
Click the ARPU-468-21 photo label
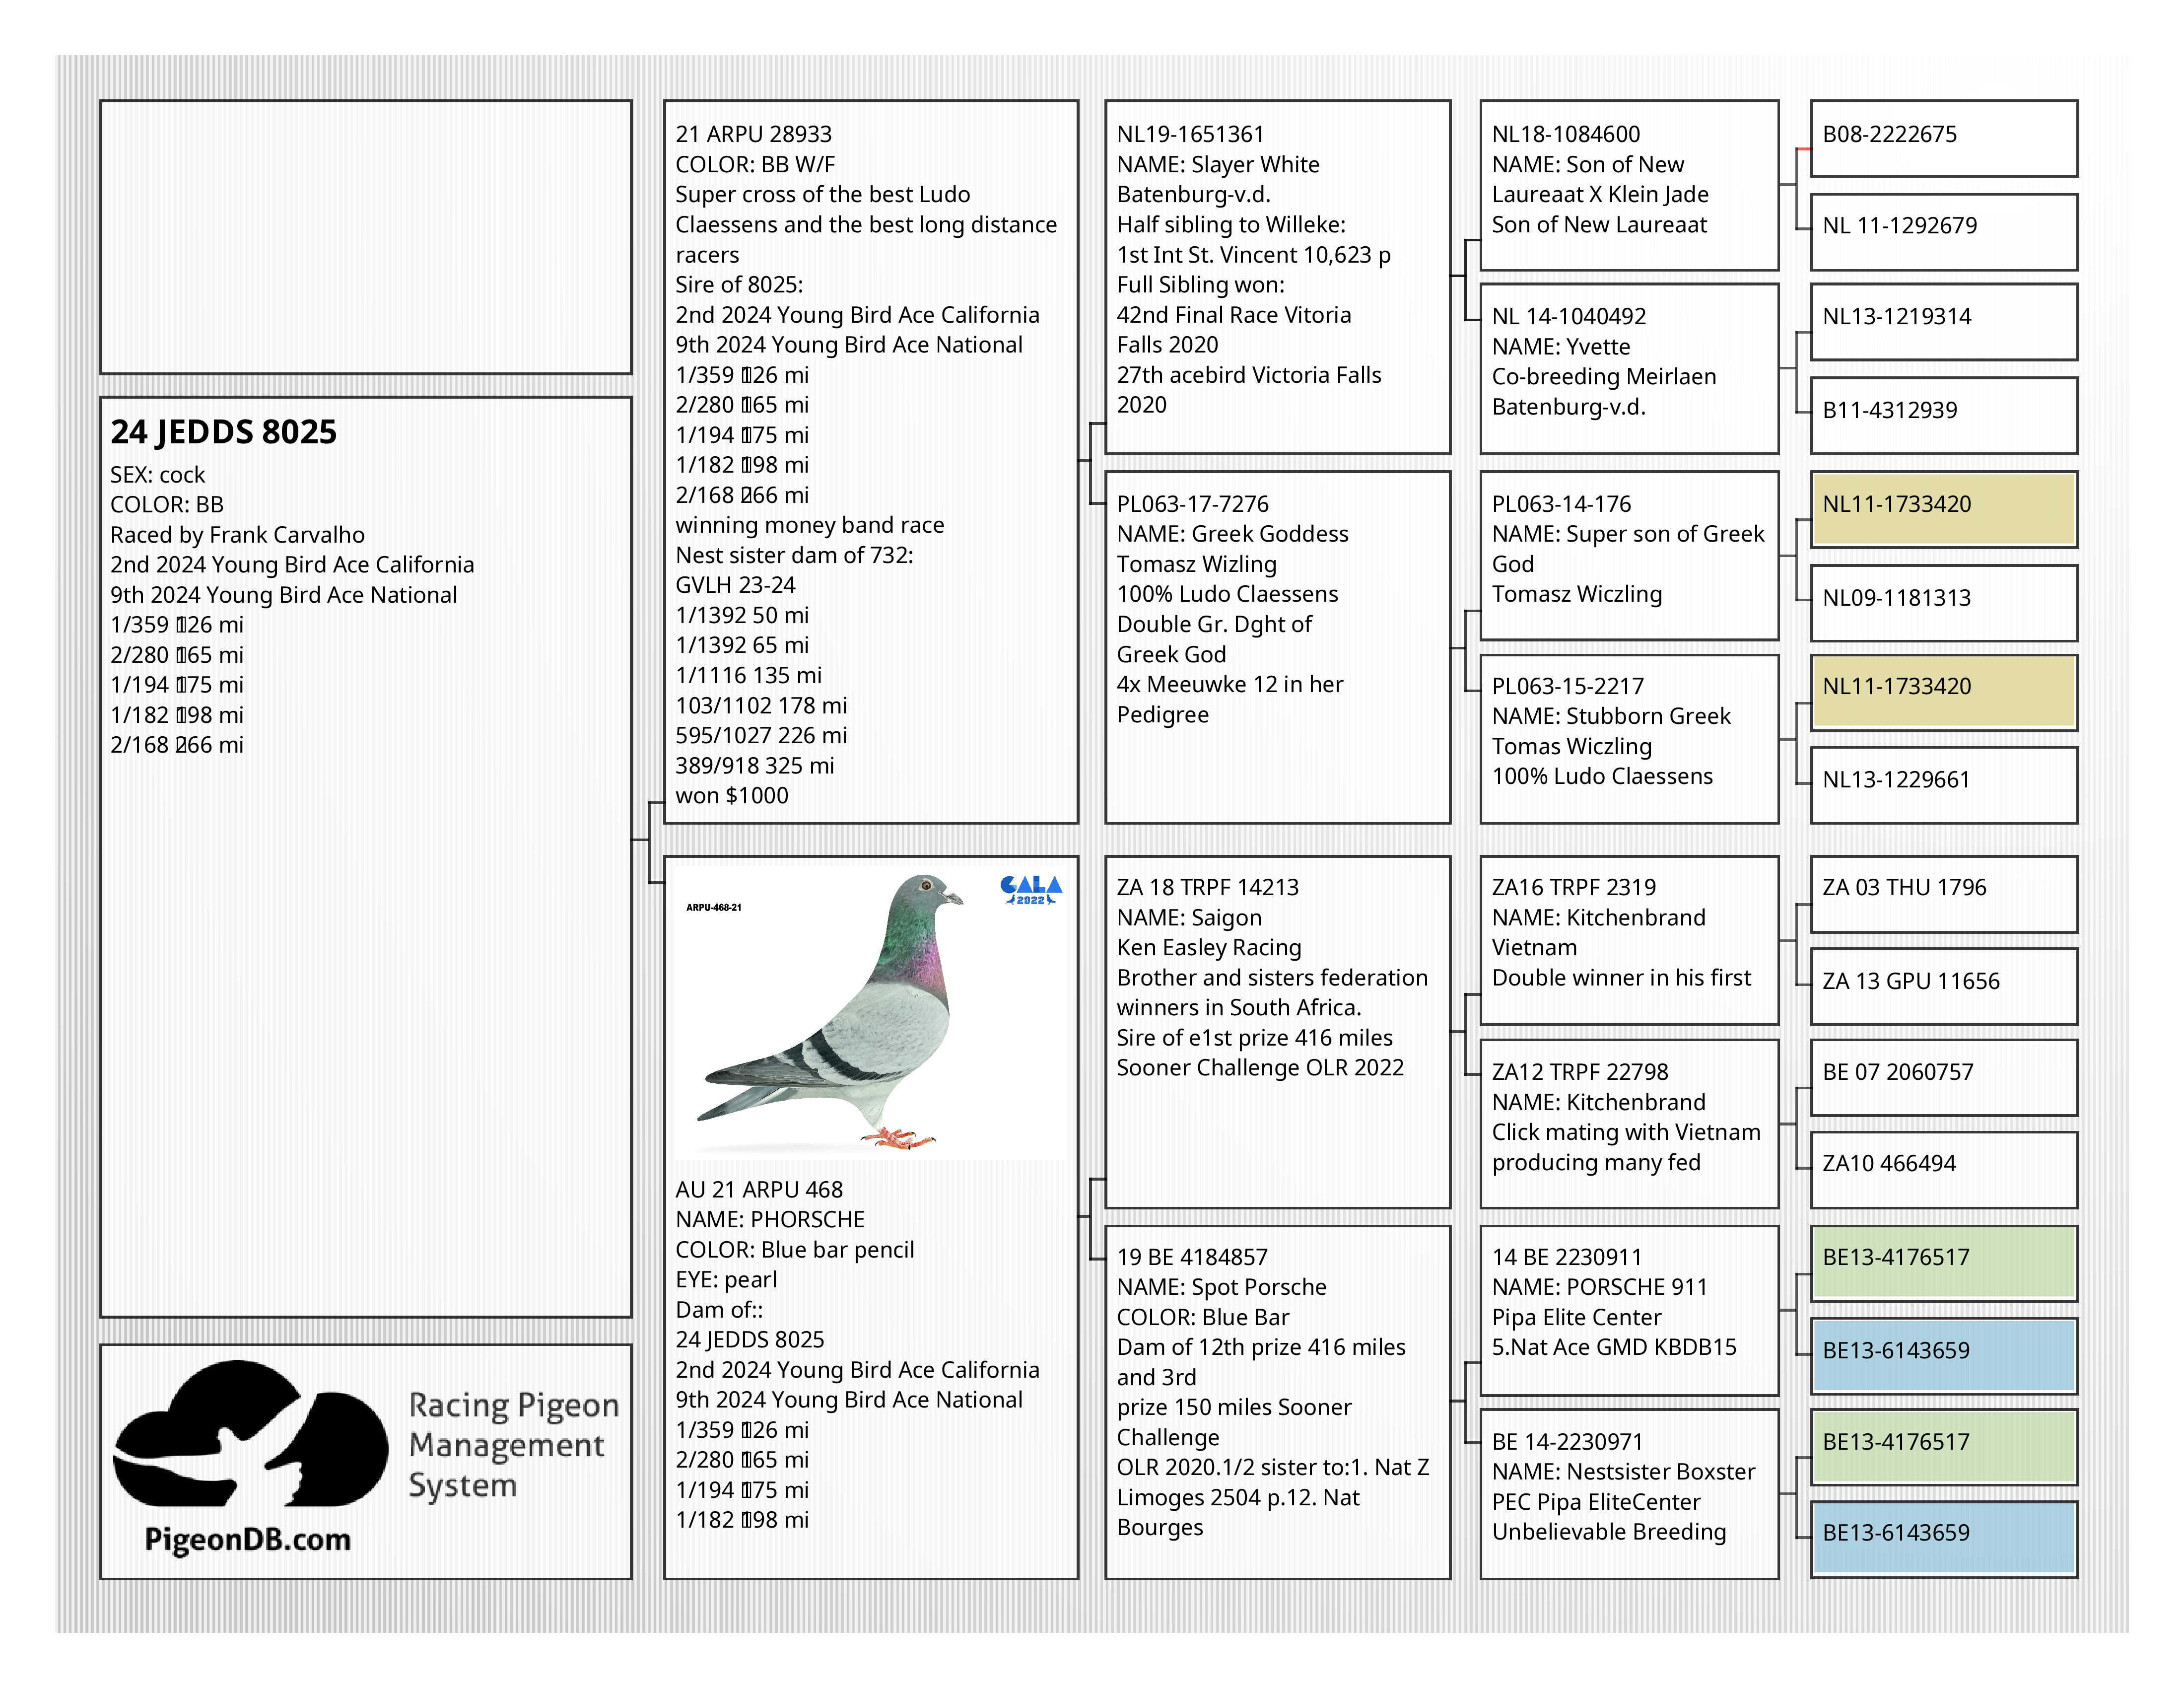713,908
